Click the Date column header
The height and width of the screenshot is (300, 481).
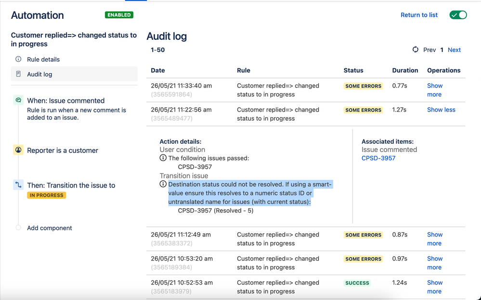(x=157, y=70)
